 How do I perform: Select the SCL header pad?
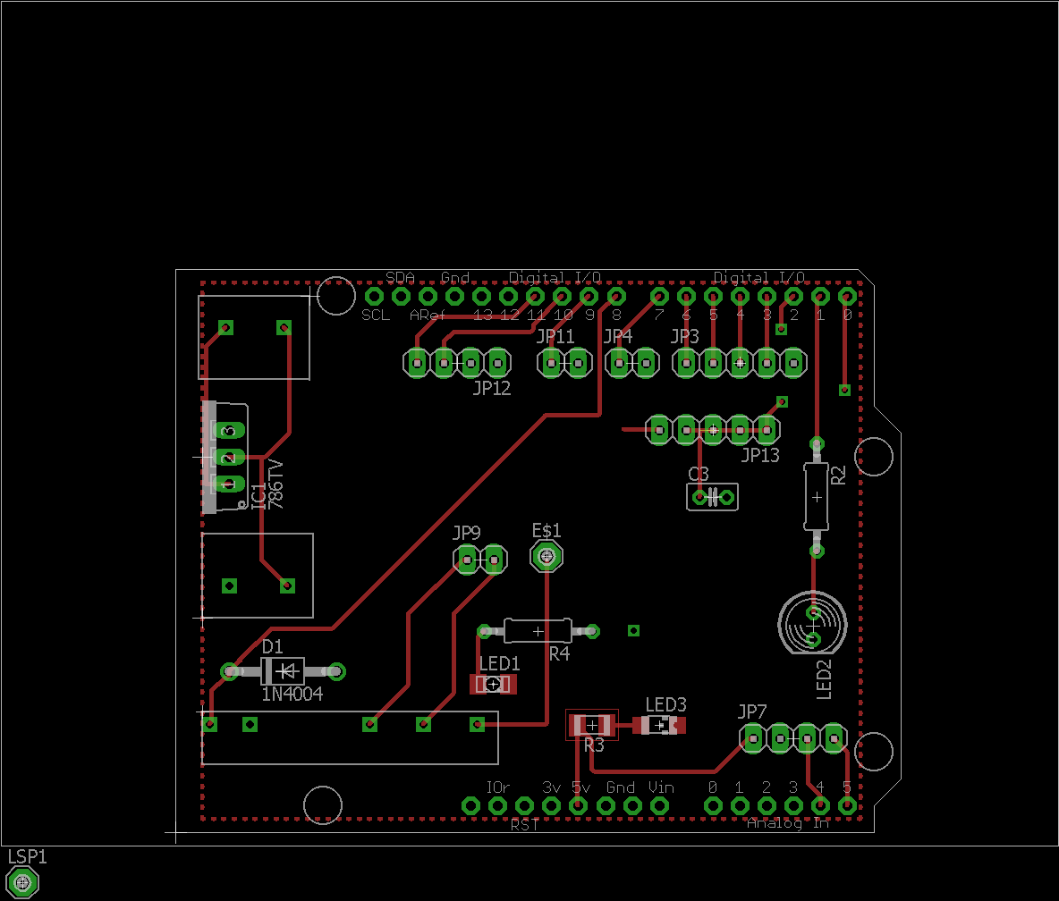[x=374, y=296]
